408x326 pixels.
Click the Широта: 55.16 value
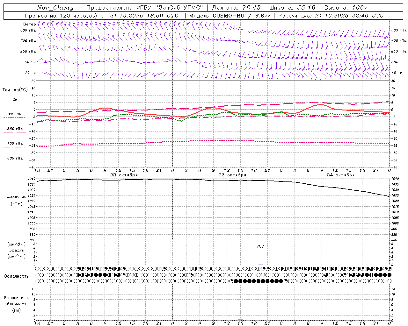(x=292, y=8)
